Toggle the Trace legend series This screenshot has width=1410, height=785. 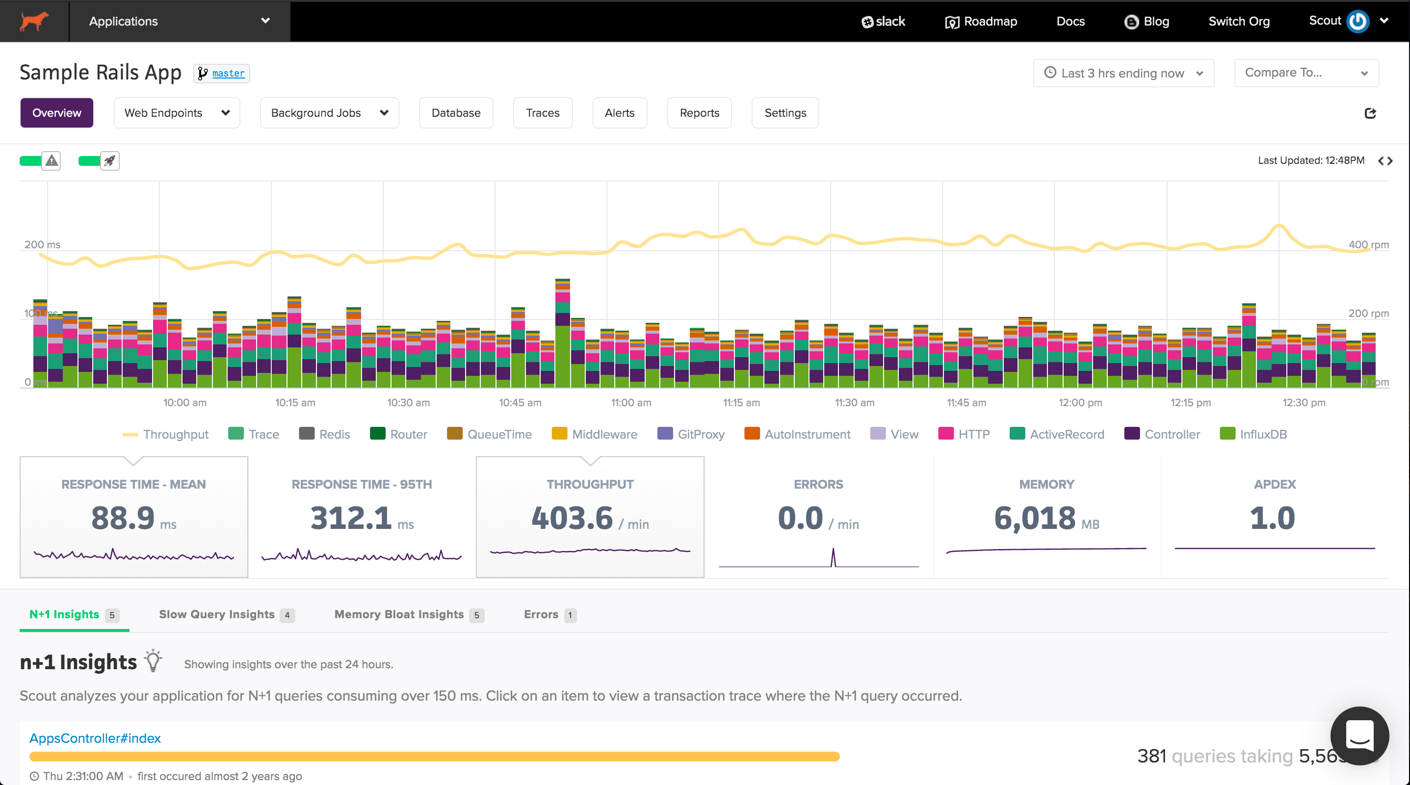pos(254,434)
